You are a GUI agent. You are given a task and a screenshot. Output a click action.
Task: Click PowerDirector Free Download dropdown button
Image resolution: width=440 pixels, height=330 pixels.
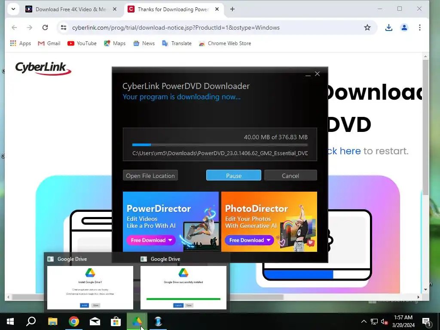pos(151,240)
